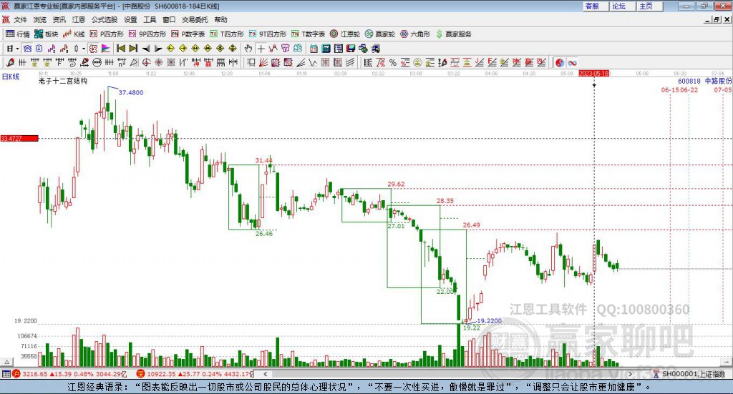Screen dimensions: 733x394
Task: Select the hand pan tool
Action: [x=248, y=49]
